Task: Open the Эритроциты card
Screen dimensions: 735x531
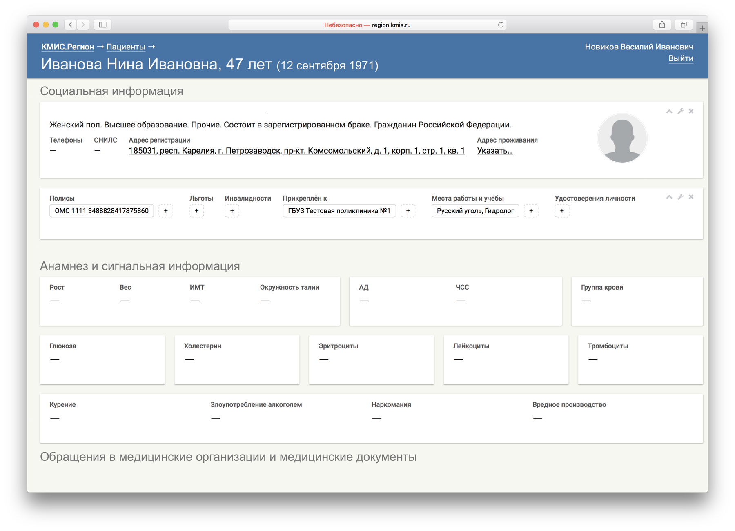Action: tap(372, 360)
